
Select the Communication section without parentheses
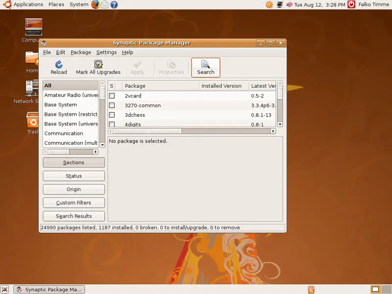71,133
